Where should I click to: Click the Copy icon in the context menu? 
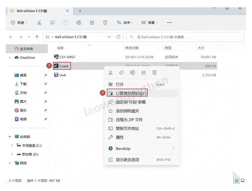click(121, 73)
